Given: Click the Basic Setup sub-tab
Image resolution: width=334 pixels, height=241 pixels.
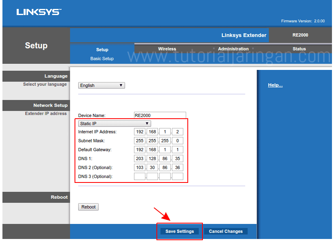Looking at the screenshot, I should coord(102,58).
